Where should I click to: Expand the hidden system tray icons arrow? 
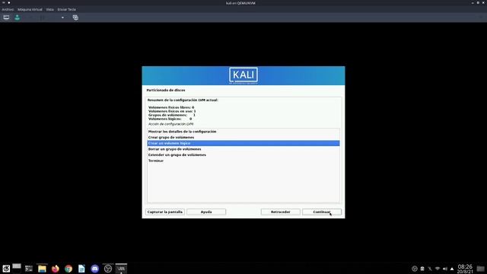[x=452, y=269]
